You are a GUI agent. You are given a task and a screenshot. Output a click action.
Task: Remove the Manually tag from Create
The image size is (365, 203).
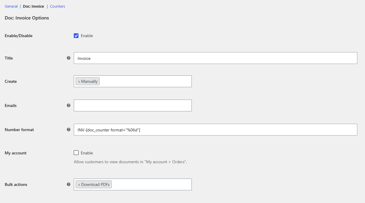pos(79,82)
